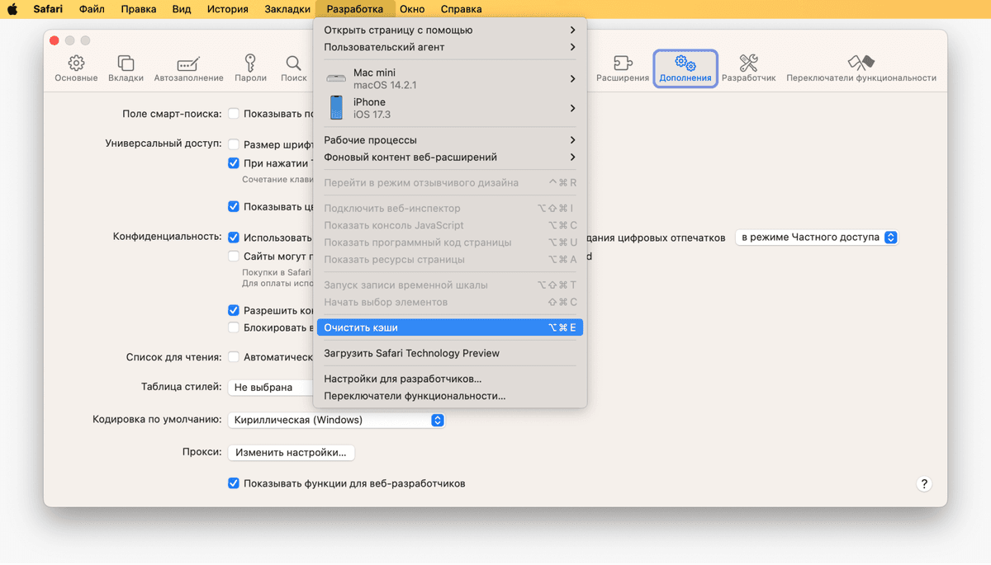
Task: Select the Дополнения settings pane
Action: [x=685, y=68]
